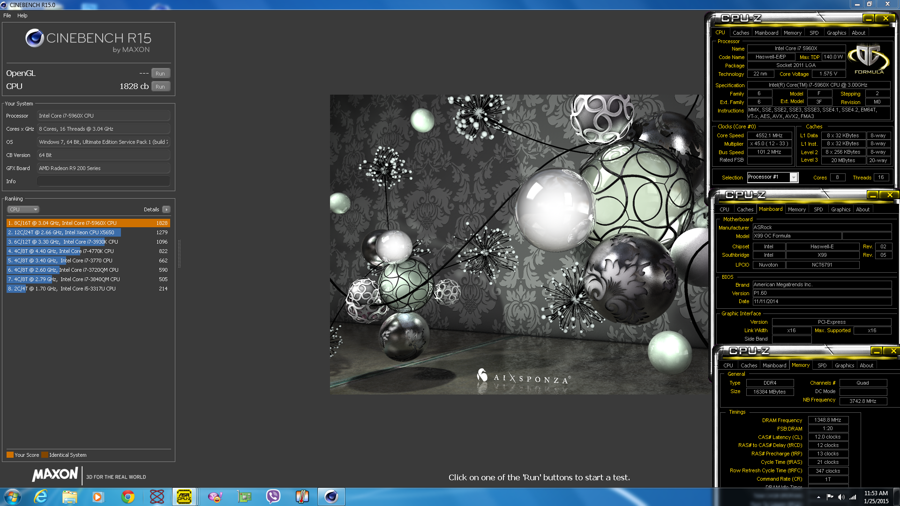900x506 pixels.
Task: Click DRAM Frequency value 1348.8 MHz
Action: click(828, 420)
